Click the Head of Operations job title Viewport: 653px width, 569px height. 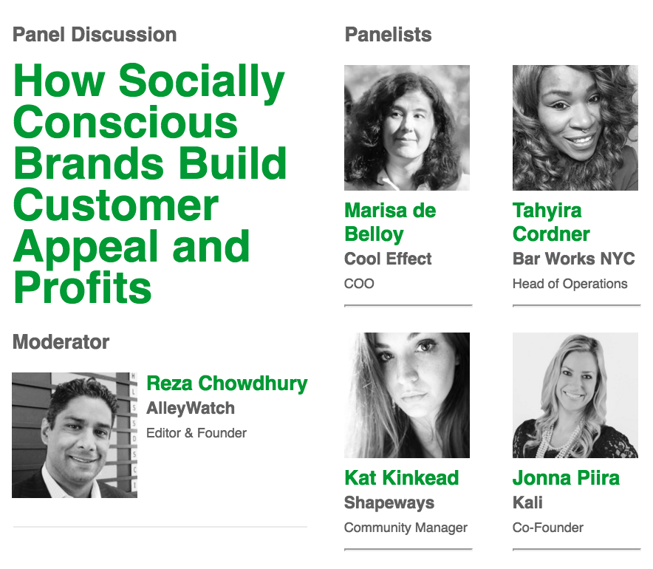[x=570, y=284]
